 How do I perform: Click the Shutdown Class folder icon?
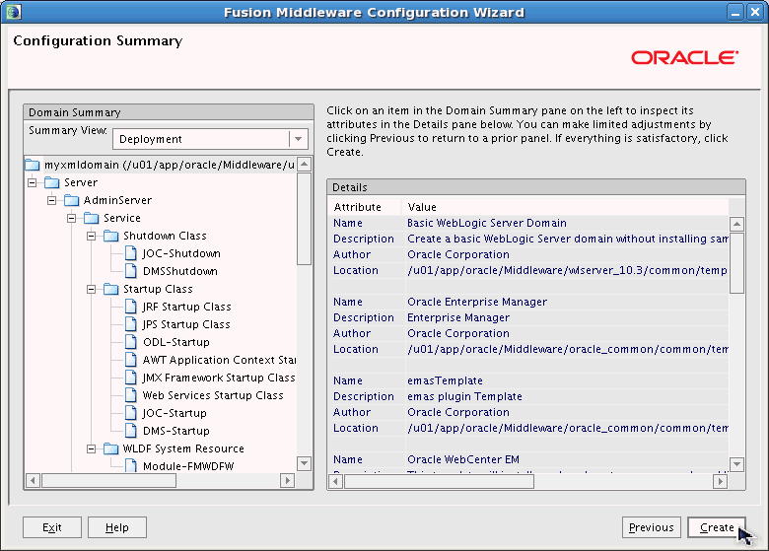tap(110, 236)
